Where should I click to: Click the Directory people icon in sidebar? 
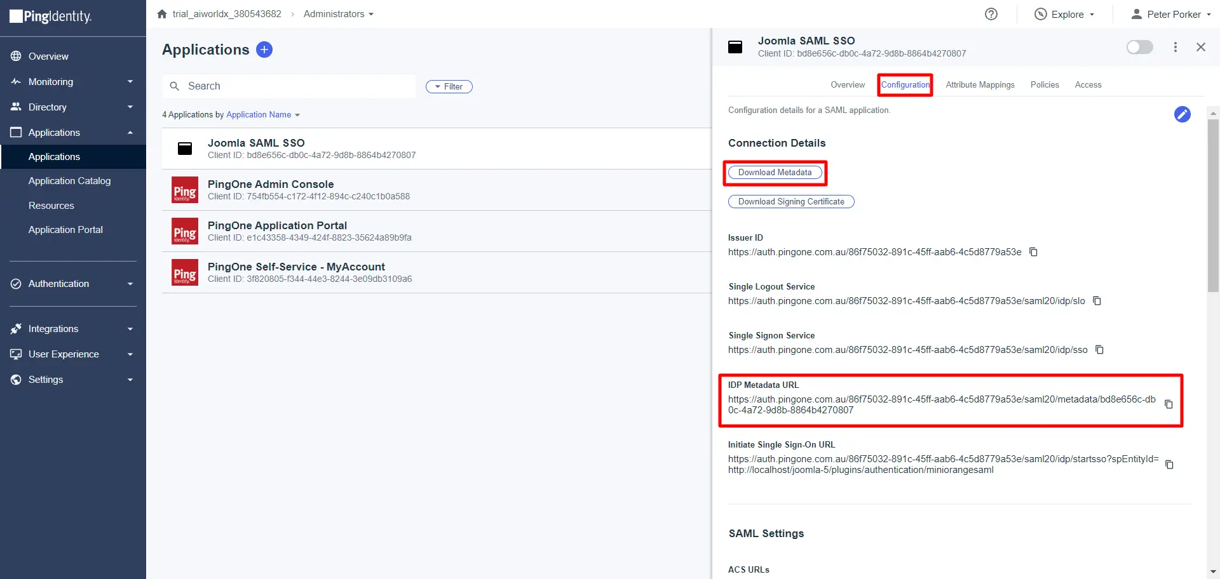tap(16, 107)
